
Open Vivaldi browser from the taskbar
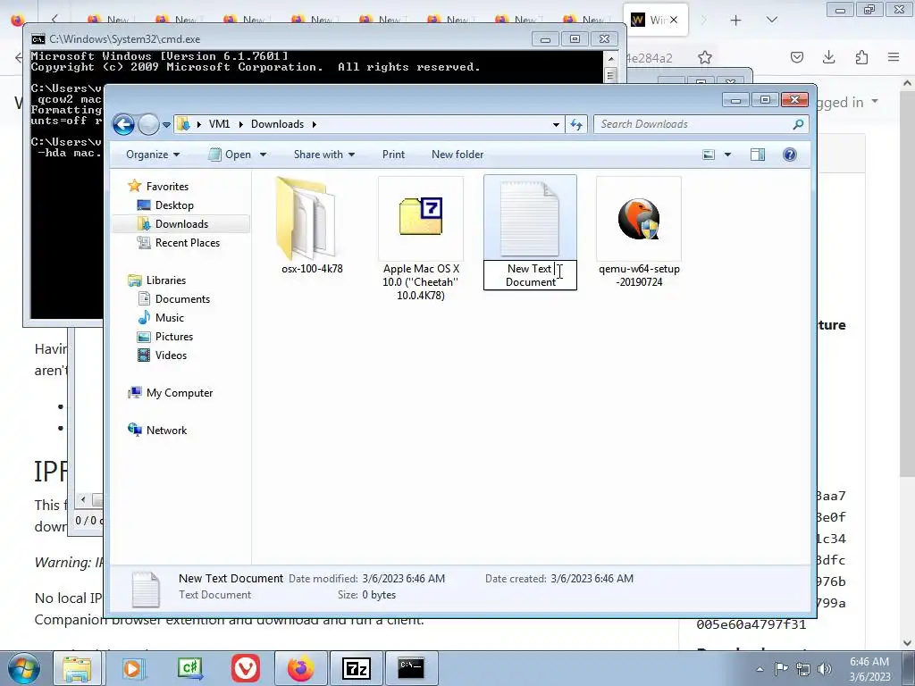(246, 668)
